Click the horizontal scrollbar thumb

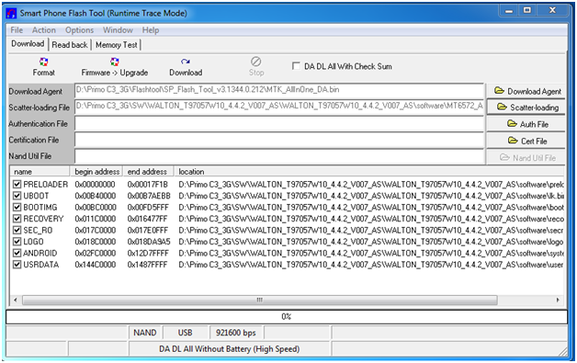260,300
